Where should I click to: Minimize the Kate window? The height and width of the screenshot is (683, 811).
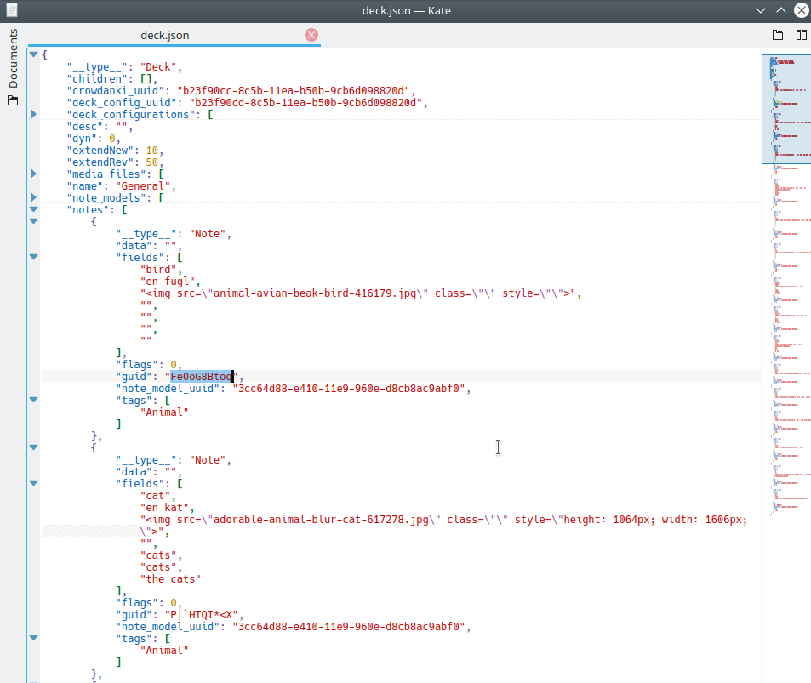[x=760, y=10]
